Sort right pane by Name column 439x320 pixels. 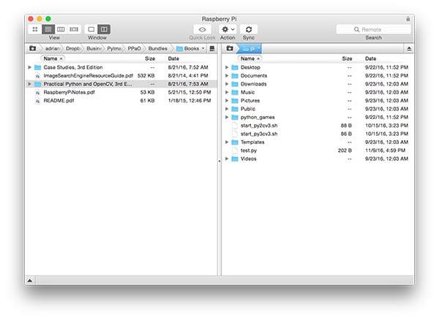[250, 58]
